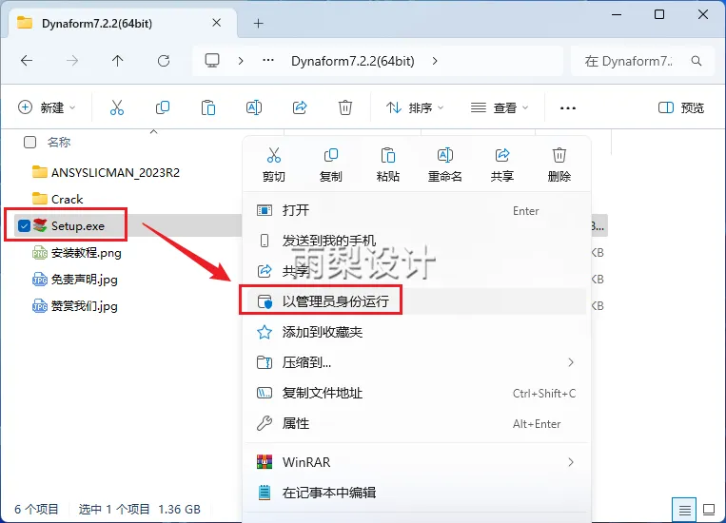The image size is (726, 523).
Task: Select 共享 icon at context menu top
Action: pos(501,165)
